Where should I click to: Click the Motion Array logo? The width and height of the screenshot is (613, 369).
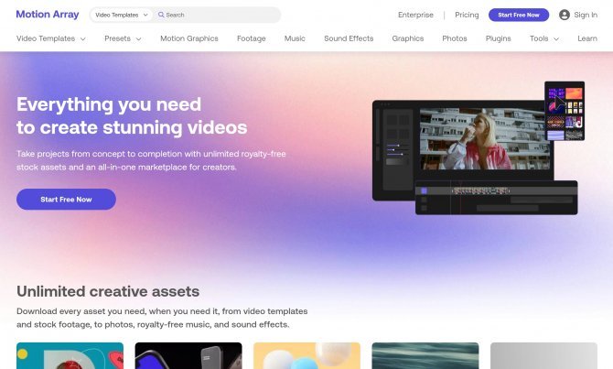48,15
